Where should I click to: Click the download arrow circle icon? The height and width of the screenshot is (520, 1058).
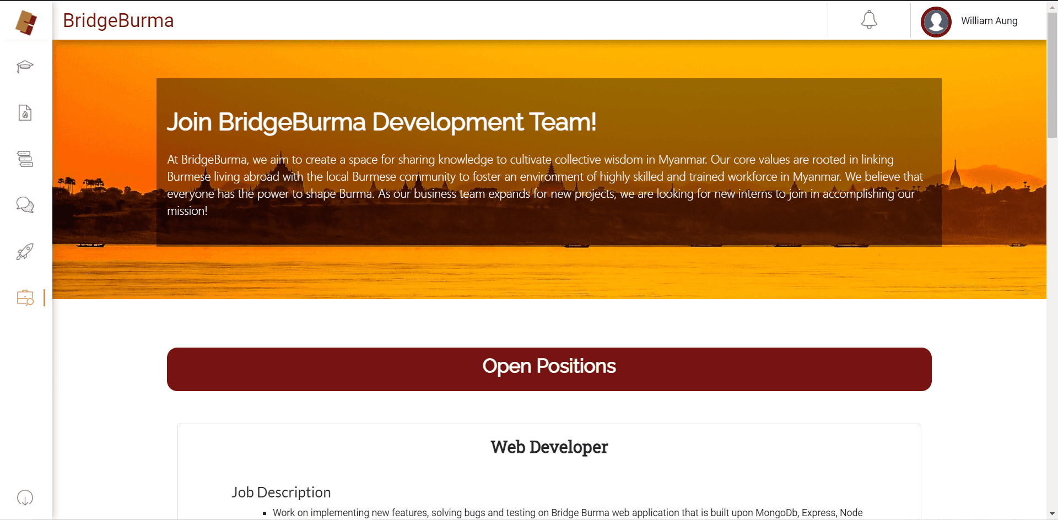click(x=25, y=498)
